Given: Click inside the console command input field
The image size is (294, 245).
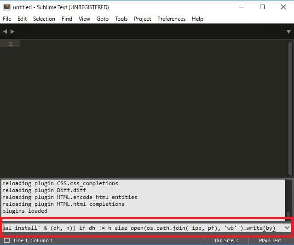Looking at the screenshot, I should tap(143, 228).
